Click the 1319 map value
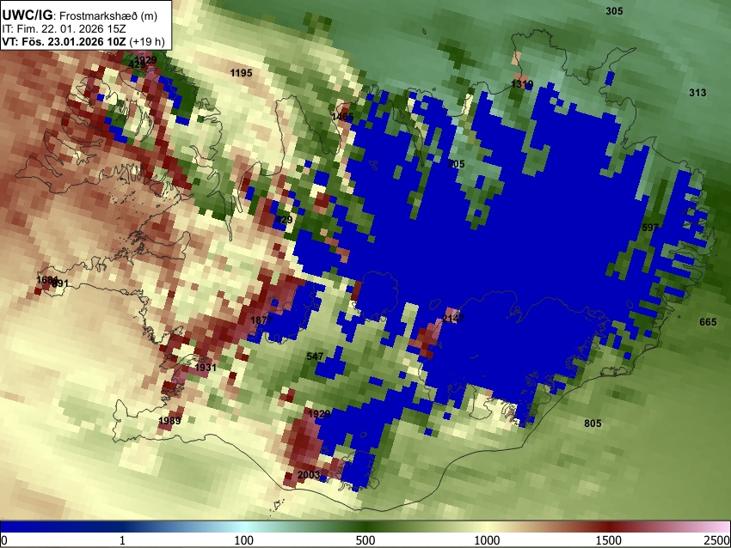Screen dimensions: 731x548 tap(522, 84)
